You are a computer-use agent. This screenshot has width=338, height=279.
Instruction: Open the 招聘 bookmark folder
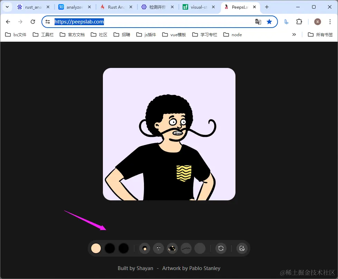[x=122, y=35]
